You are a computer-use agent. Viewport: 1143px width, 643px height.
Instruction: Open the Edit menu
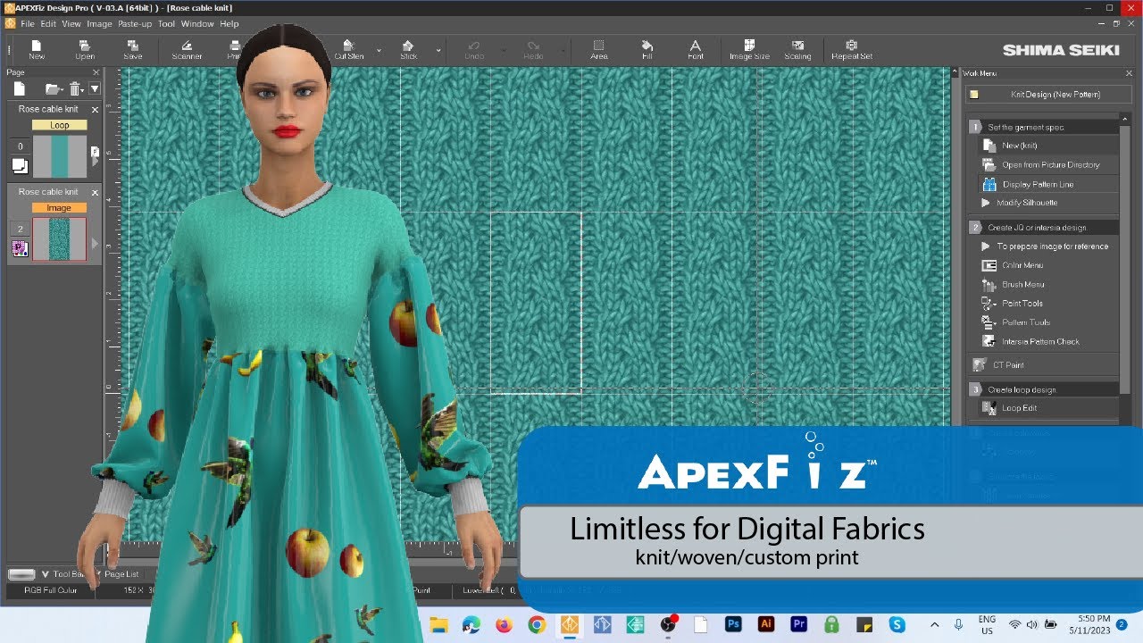click(48, 24)
